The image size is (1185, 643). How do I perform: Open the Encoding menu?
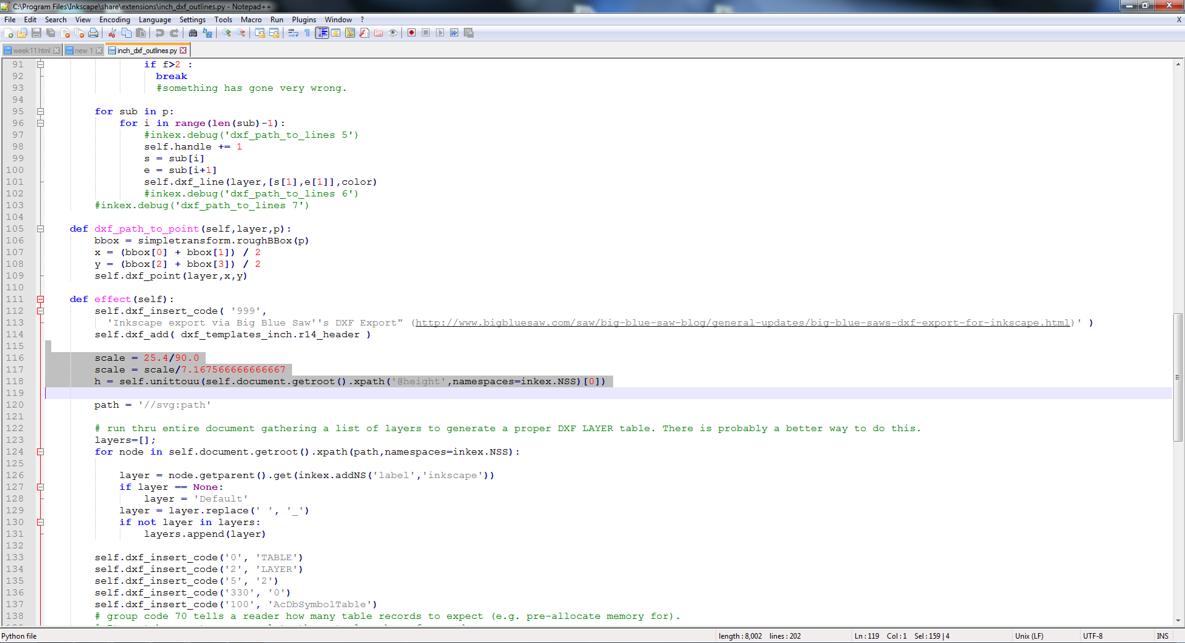pyautogui.click(x=115, y=20)
